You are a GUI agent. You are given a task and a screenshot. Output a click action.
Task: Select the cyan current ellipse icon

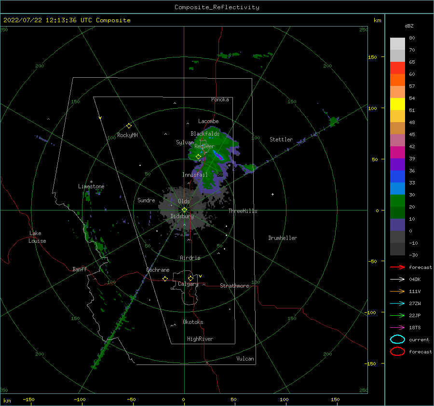tap(397, 339)
